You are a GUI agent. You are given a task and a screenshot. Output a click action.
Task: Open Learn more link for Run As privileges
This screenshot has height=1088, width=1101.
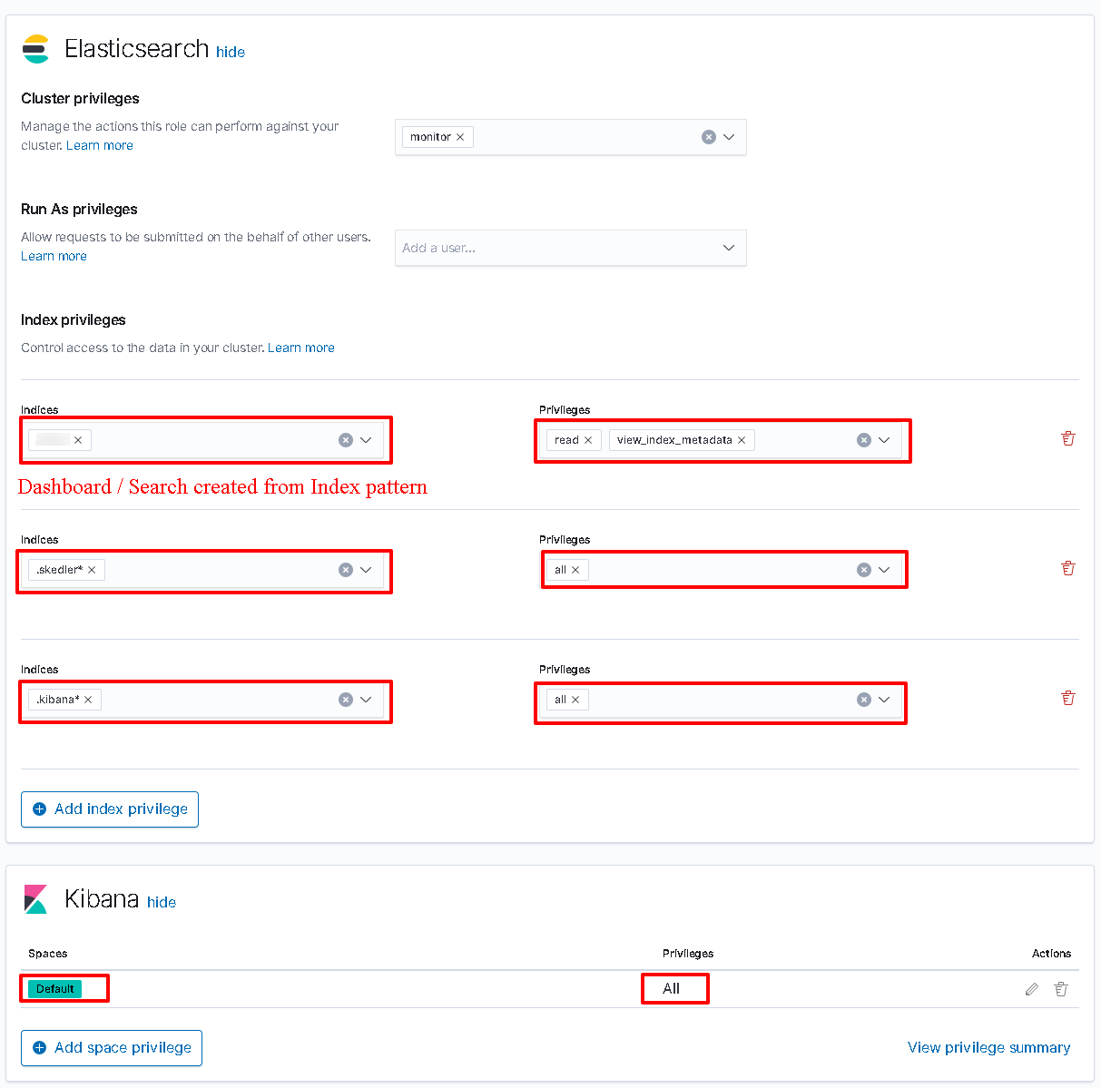pos(54,256)
